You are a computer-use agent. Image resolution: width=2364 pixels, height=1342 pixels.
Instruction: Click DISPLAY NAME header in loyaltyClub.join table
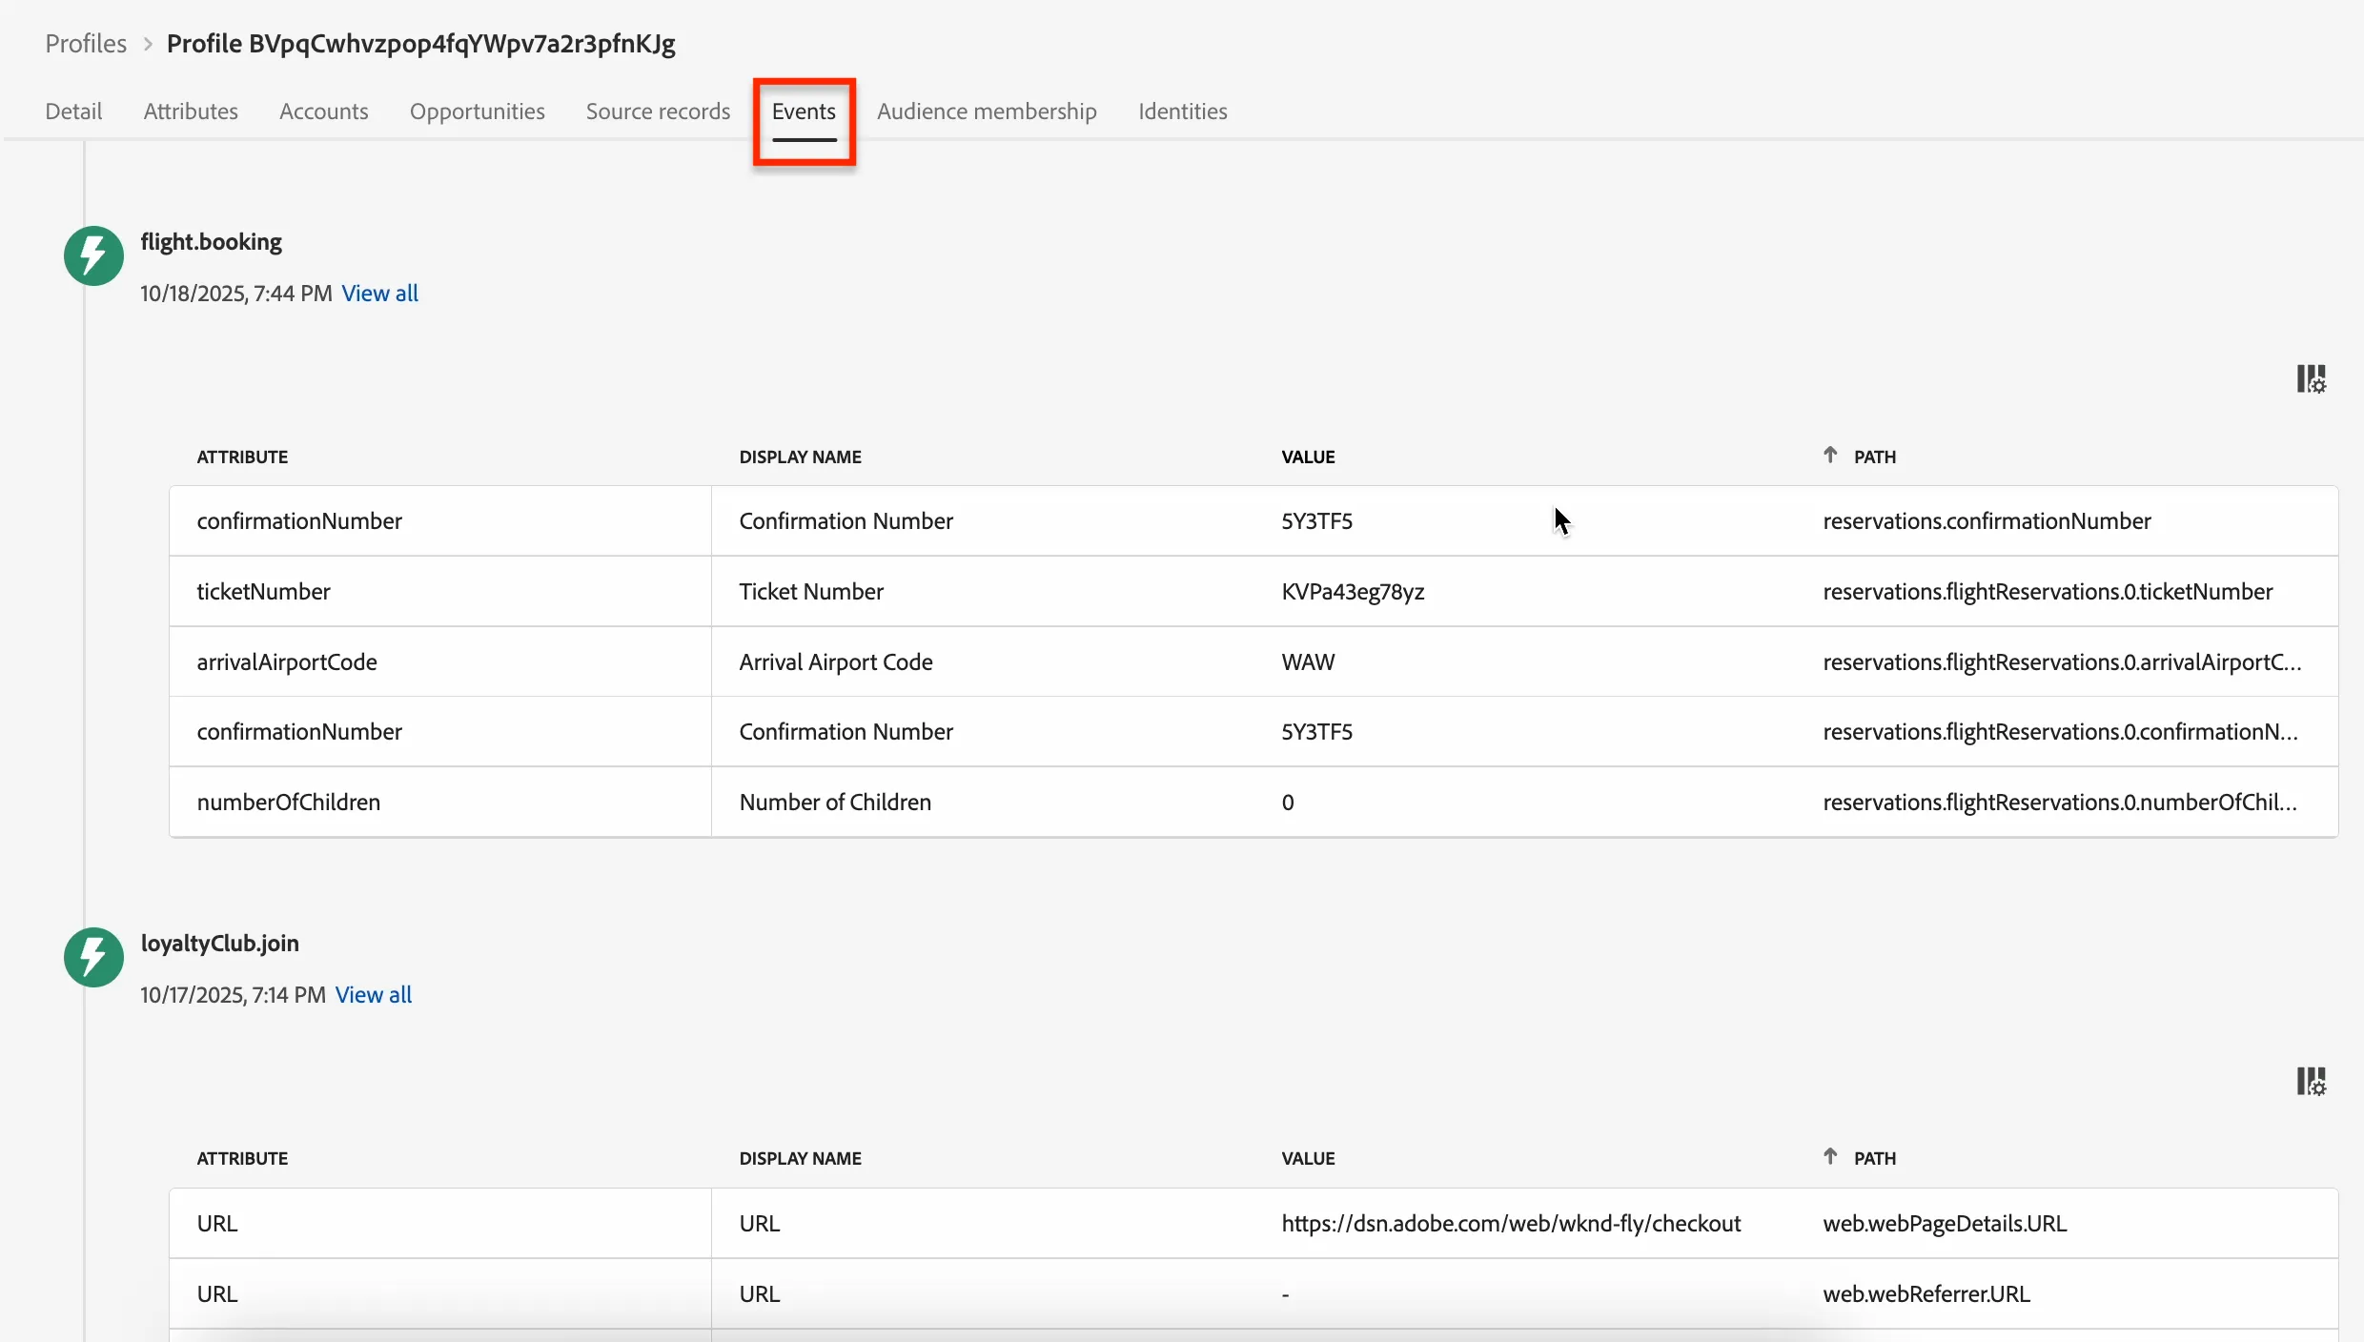coord(800,1158)
